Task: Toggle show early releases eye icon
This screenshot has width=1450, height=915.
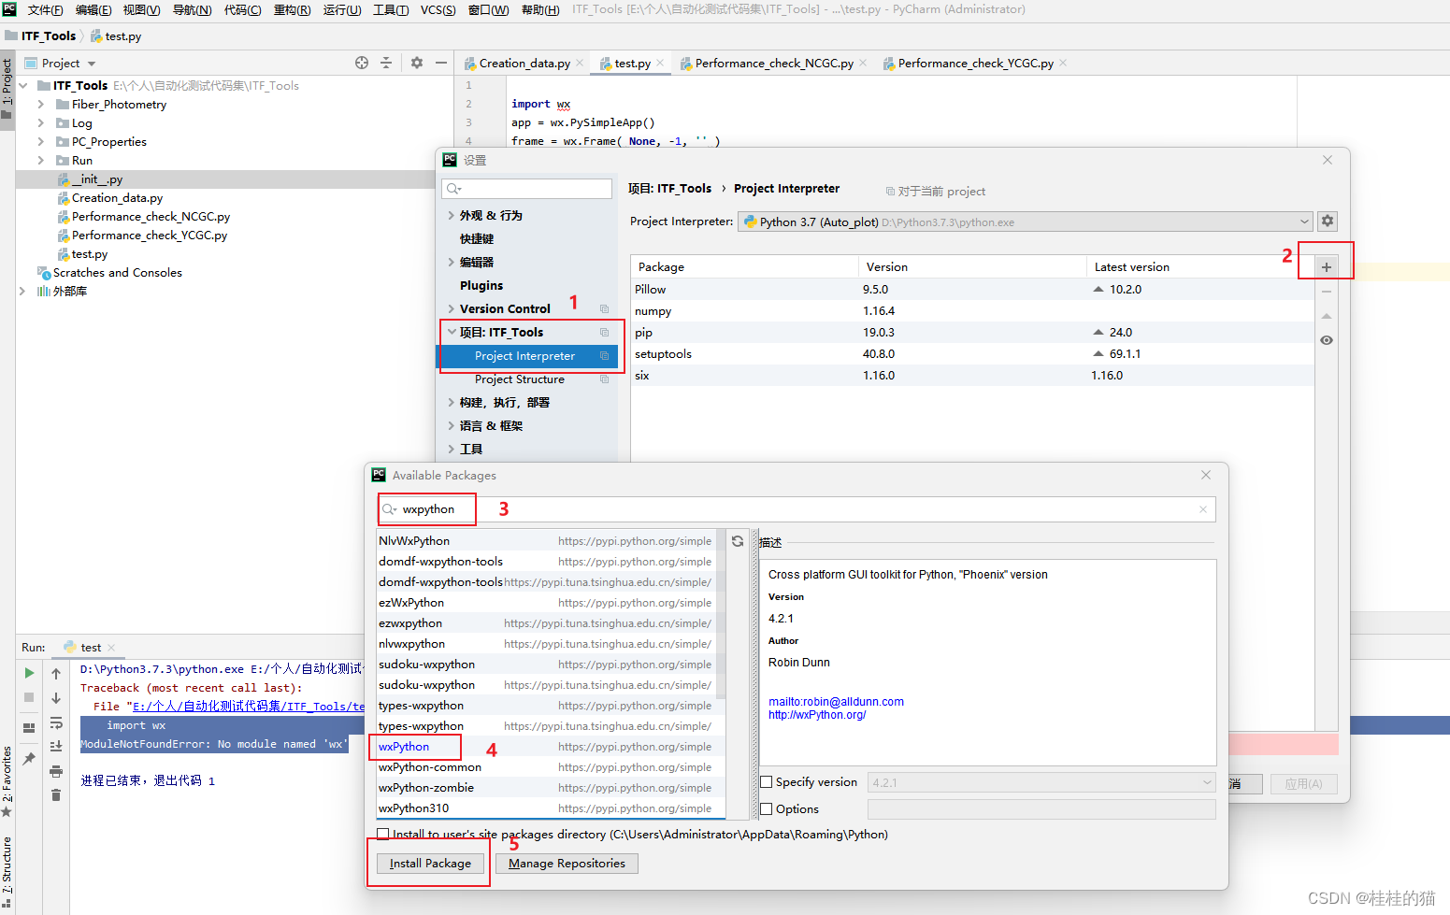Action: tap(1327, 340)
